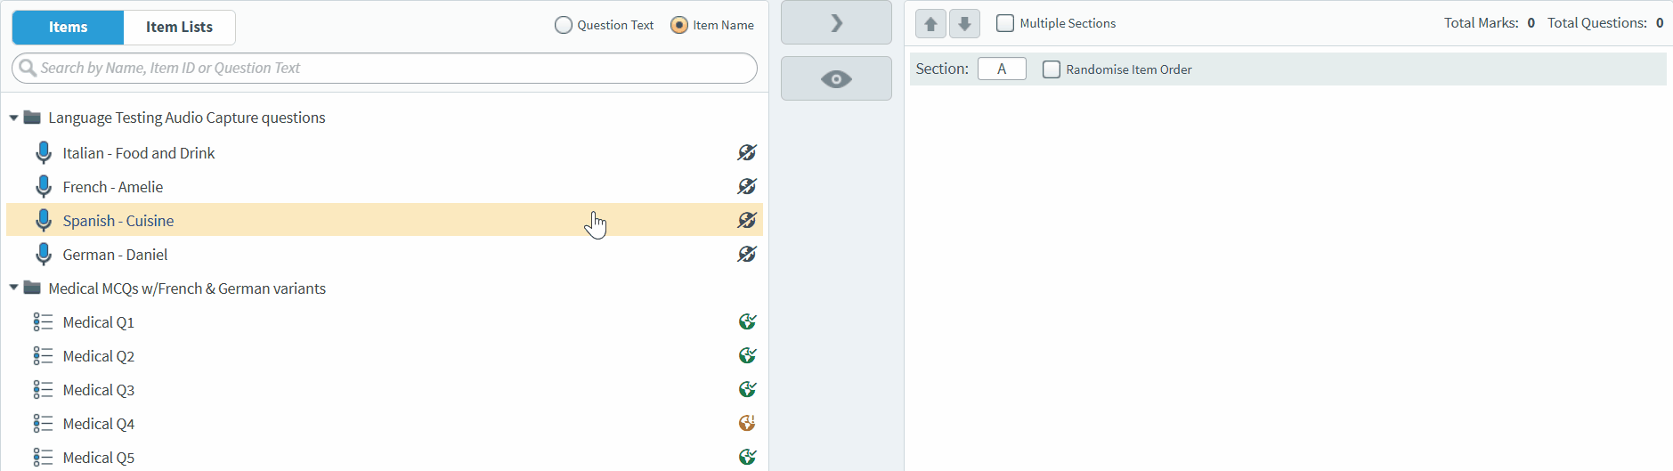This screenshot has height=471, width=1673.
Task: Select the German - Daniel item
Action: click(116, 255)
